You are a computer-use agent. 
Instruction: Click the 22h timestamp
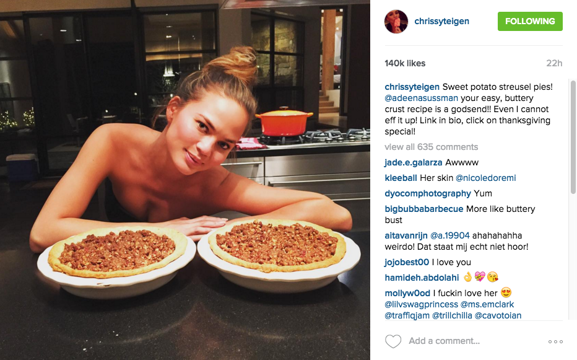click(x=554, y=63)
